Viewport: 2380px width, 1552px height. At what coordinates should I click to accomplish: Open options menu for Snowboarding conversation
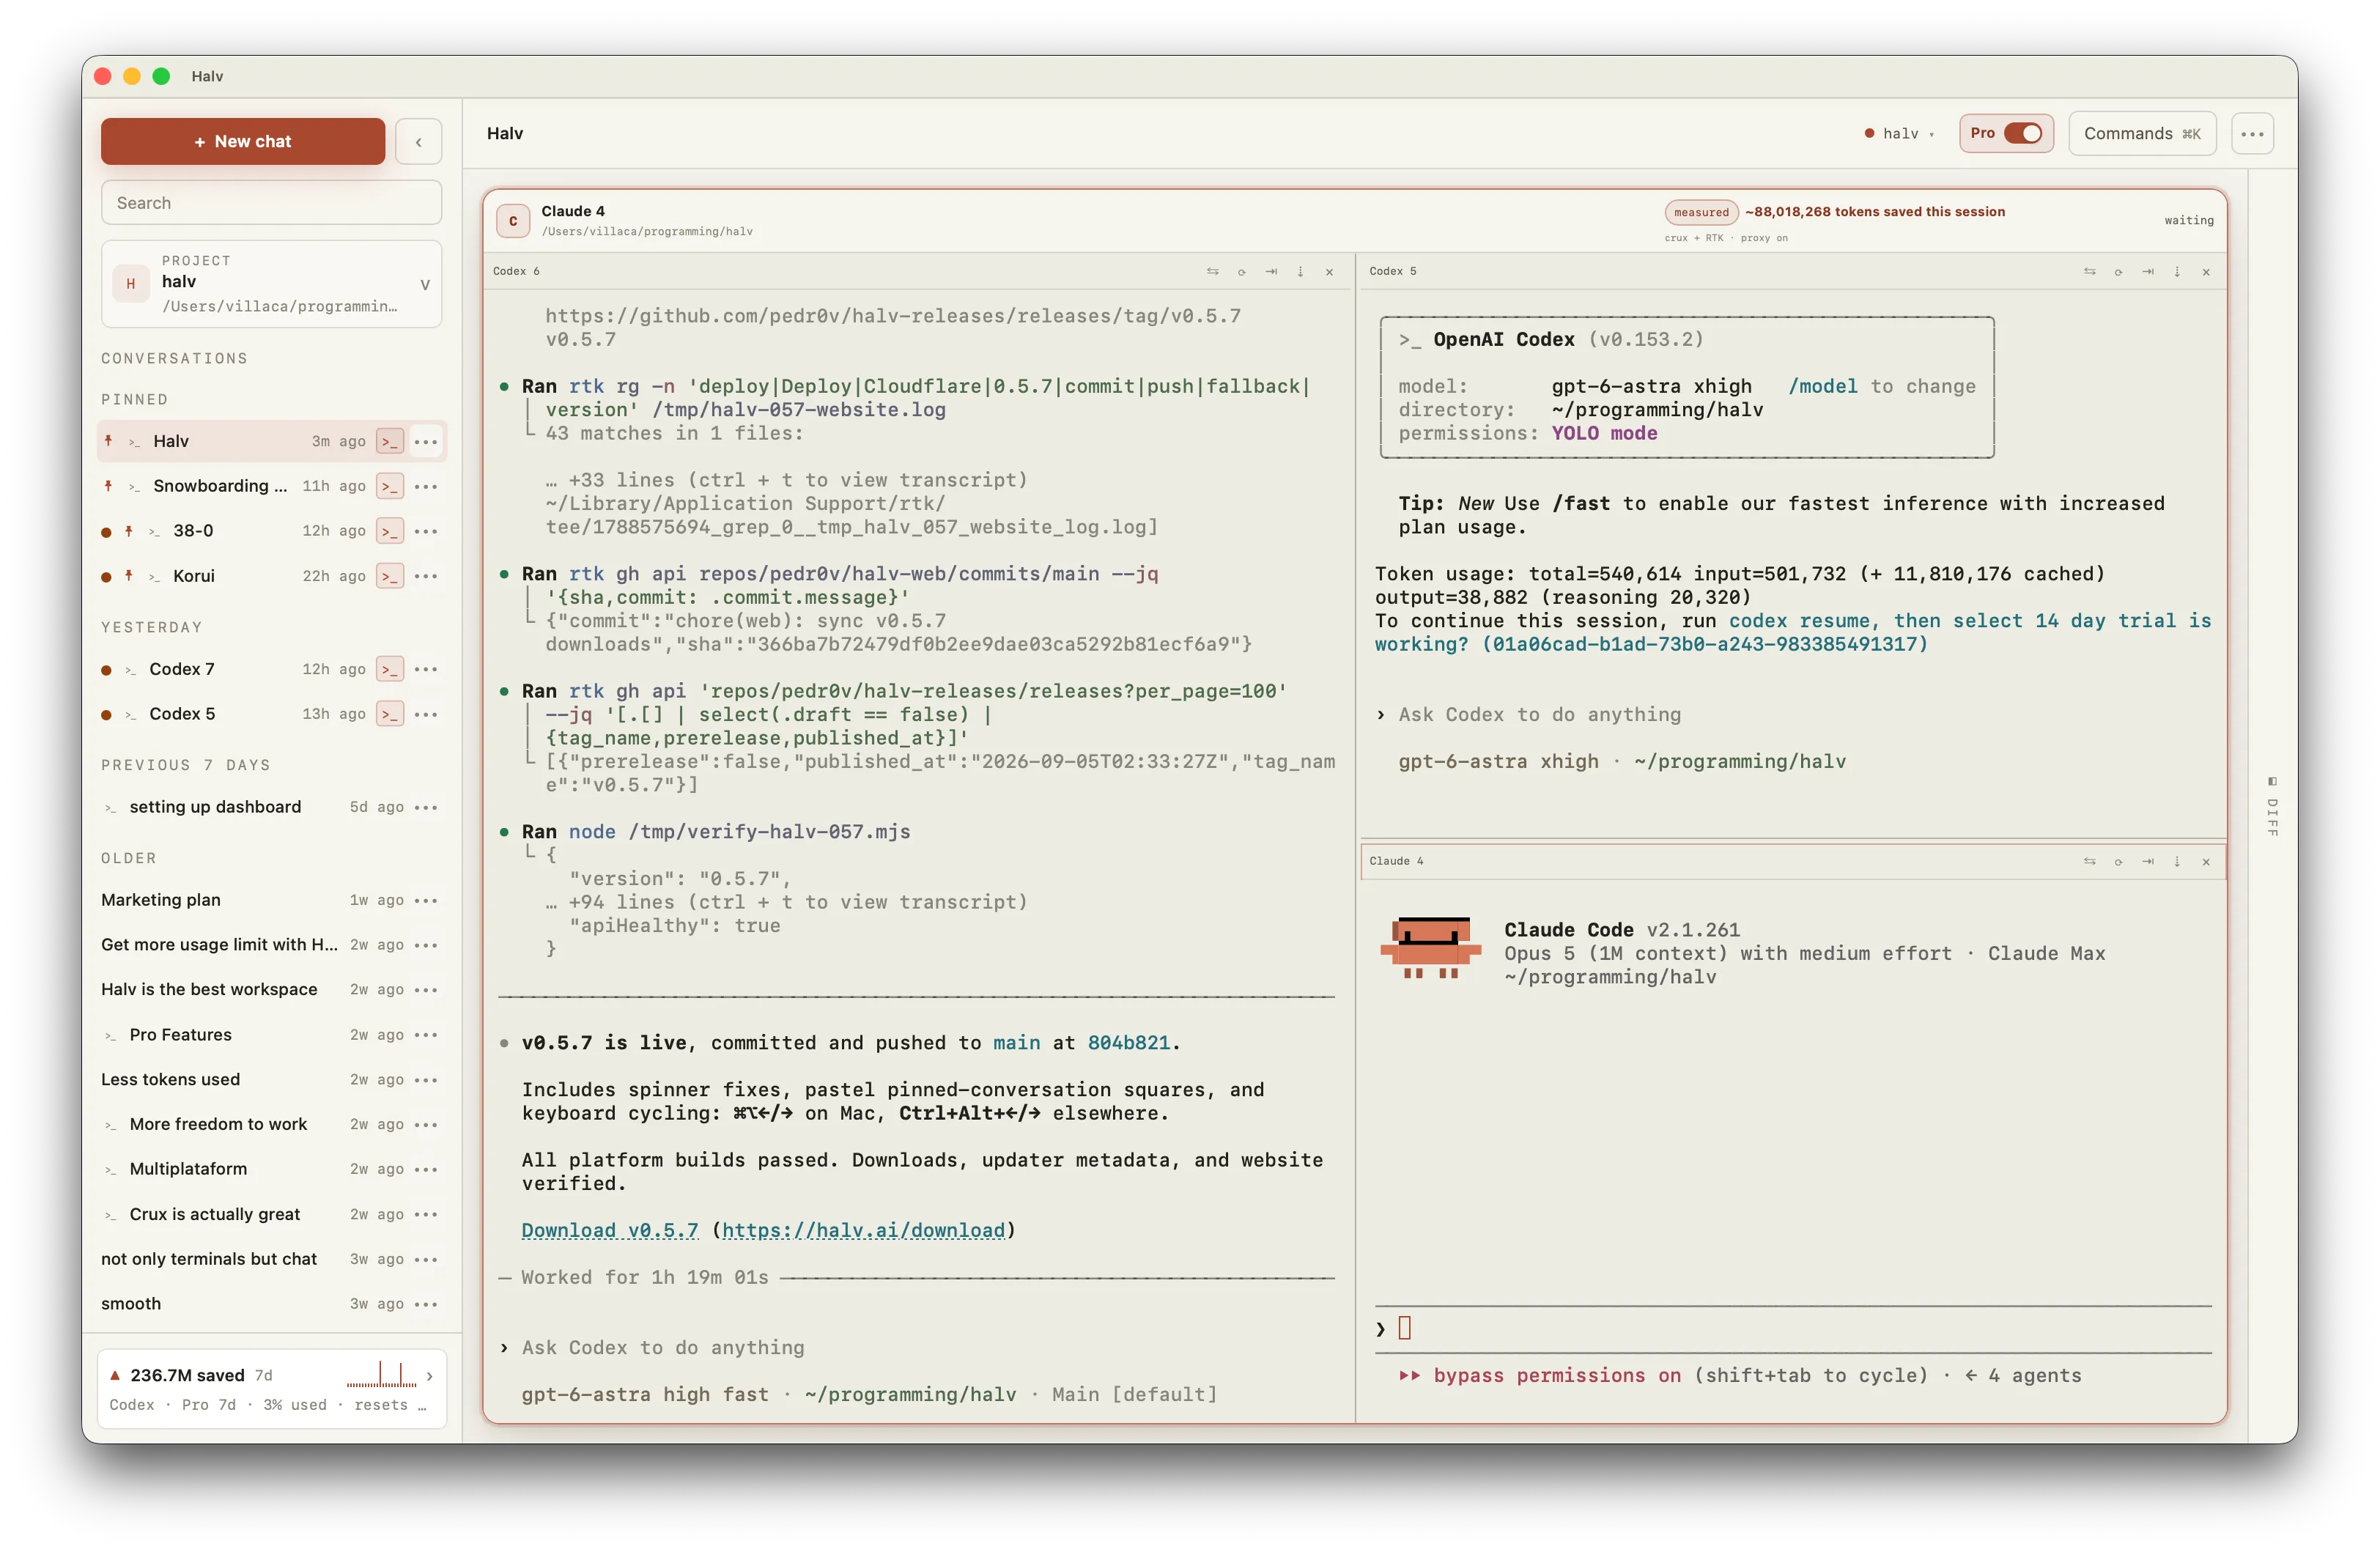426,486
